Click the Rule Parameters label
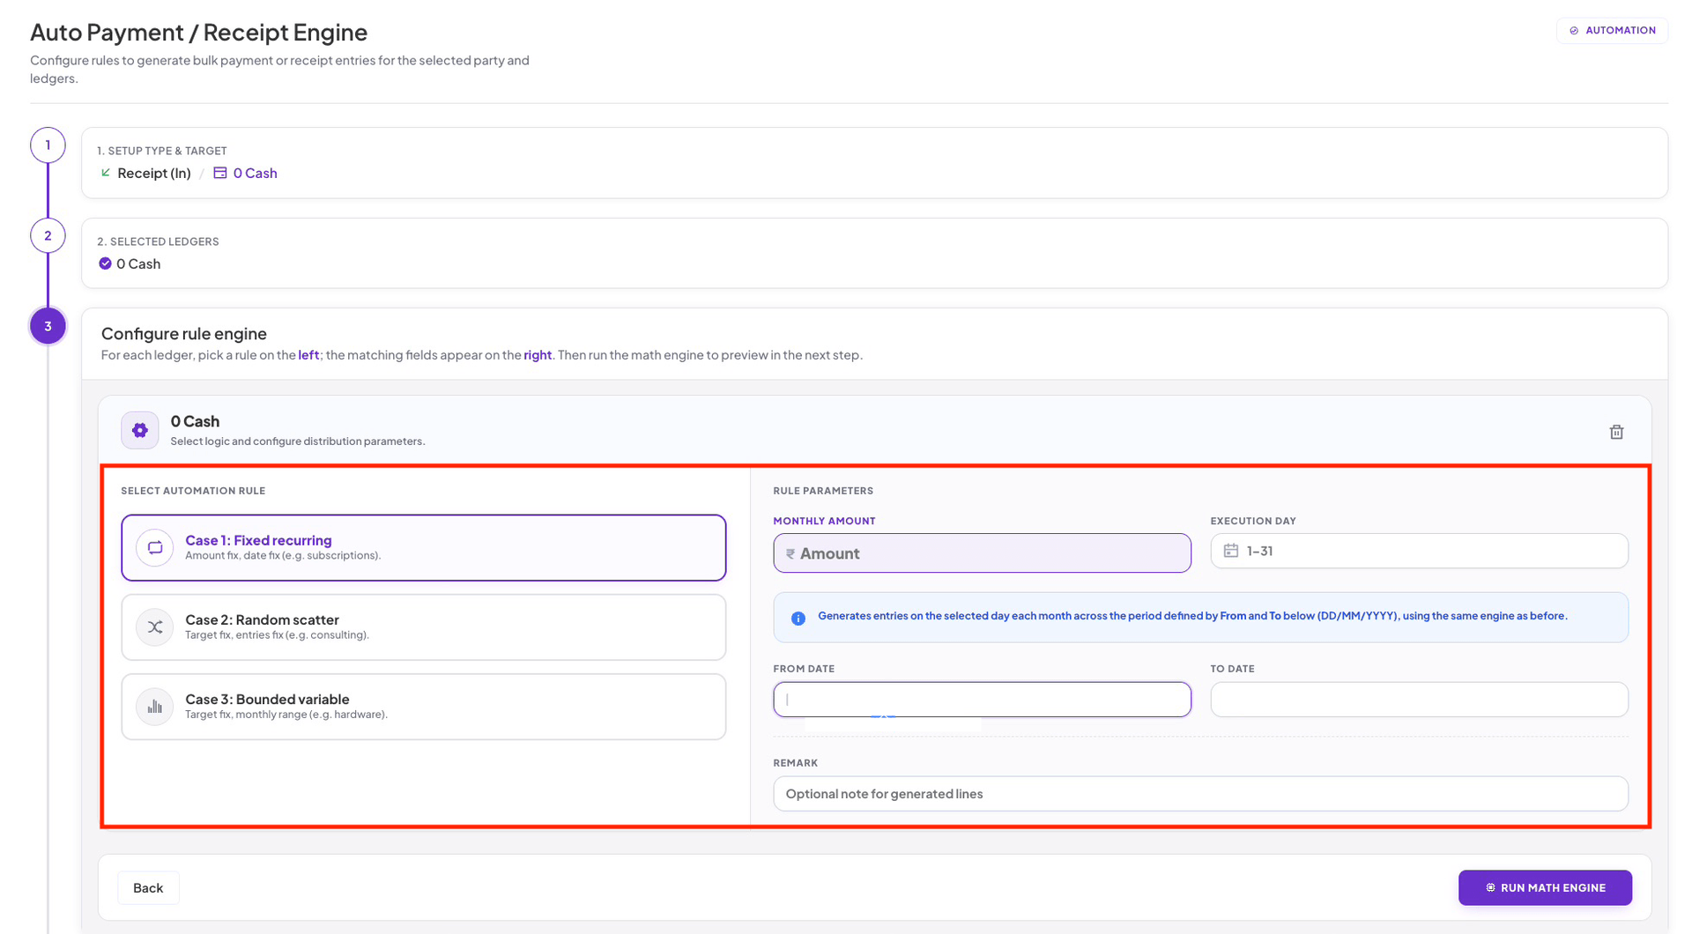Image resolution: width=1692 pixels, height=934 pixels. coord(823,491)
